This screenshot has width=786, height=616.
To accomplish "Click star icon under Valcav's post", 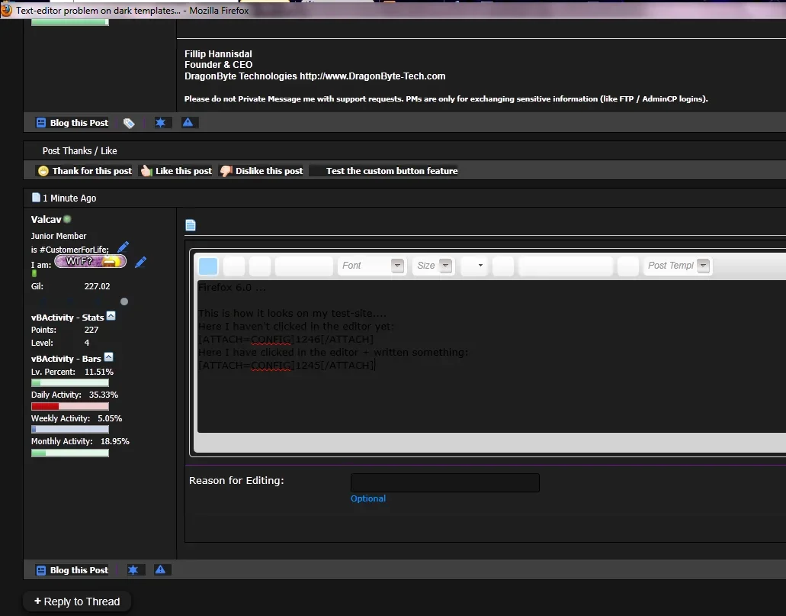I will coord(133,569).
